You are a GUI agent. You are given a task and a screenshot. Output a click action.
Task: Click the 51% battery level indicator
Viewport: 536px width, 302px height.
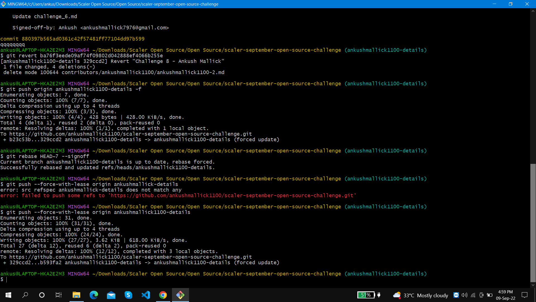(366, 295)
